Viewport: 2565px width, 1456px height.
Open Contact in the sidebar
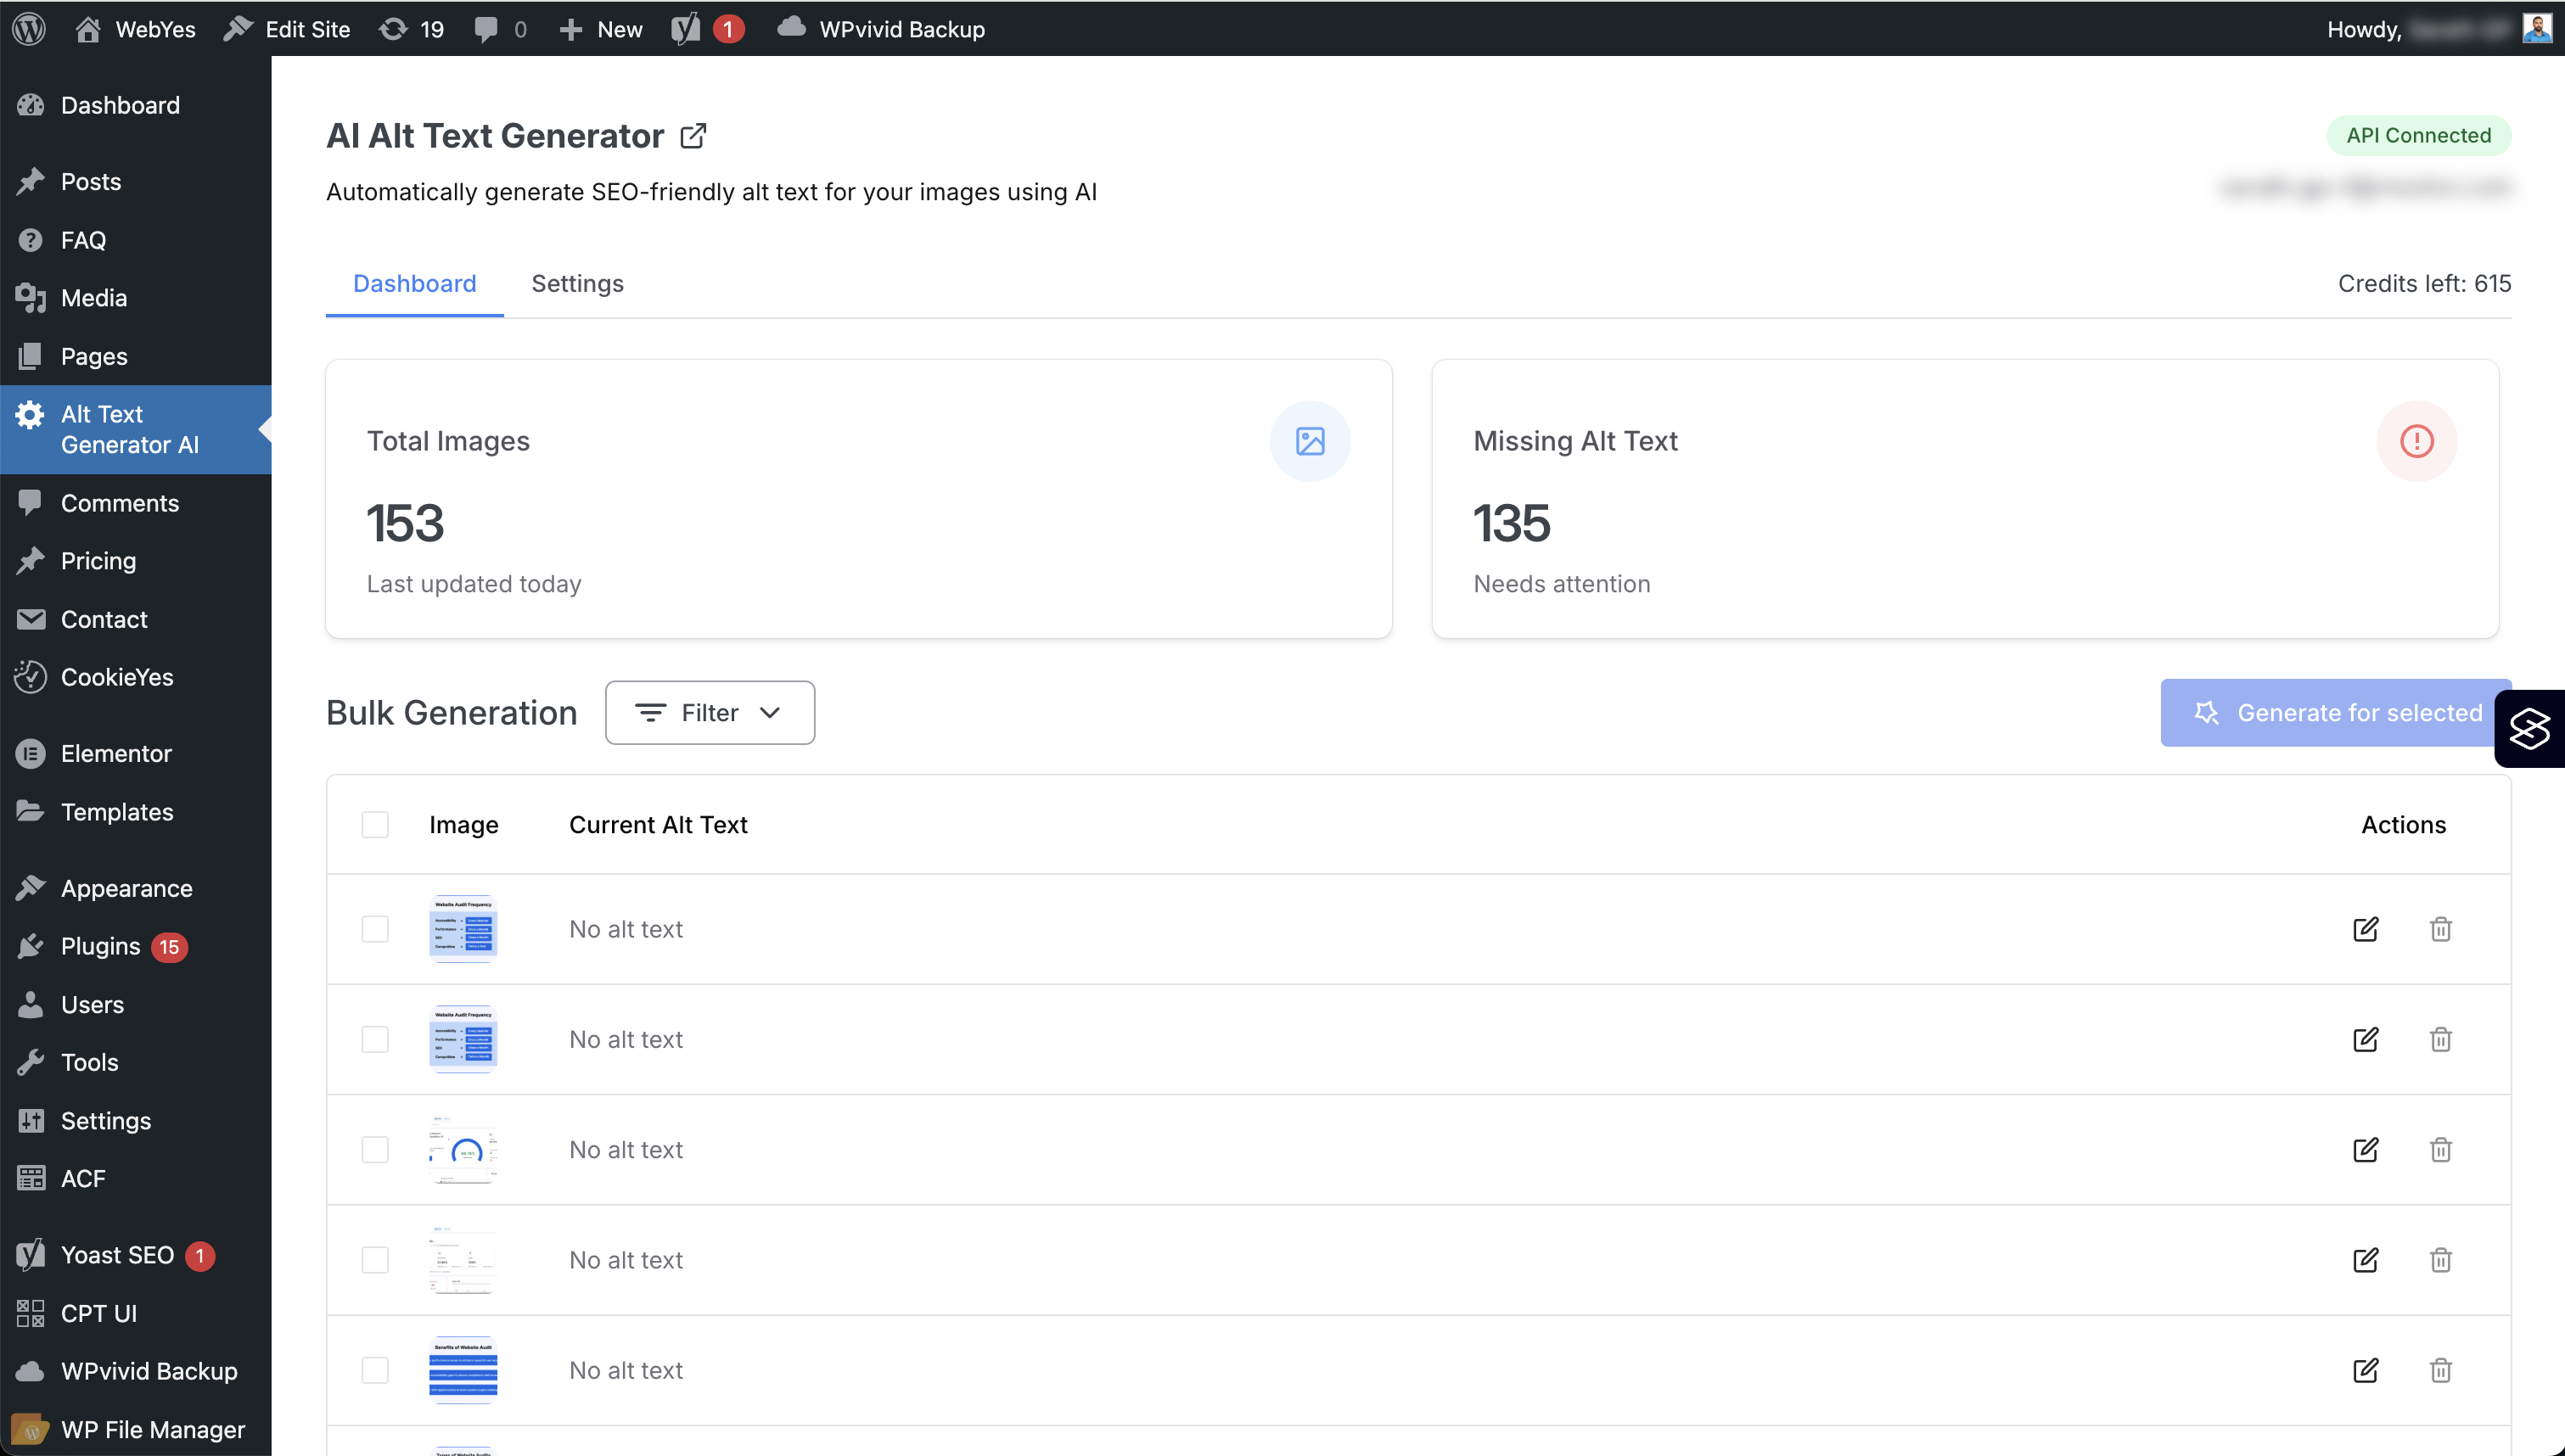[136, 619]
